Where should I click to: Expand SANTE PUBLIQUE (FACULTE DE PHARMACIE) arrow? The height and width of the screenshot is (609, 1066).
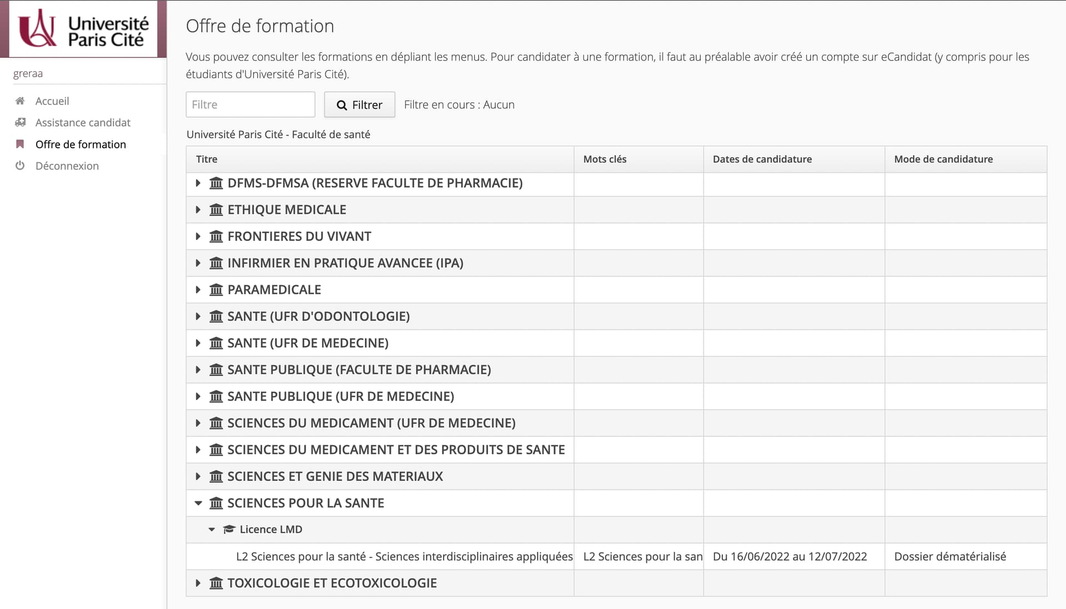click(x=198, y=370)
